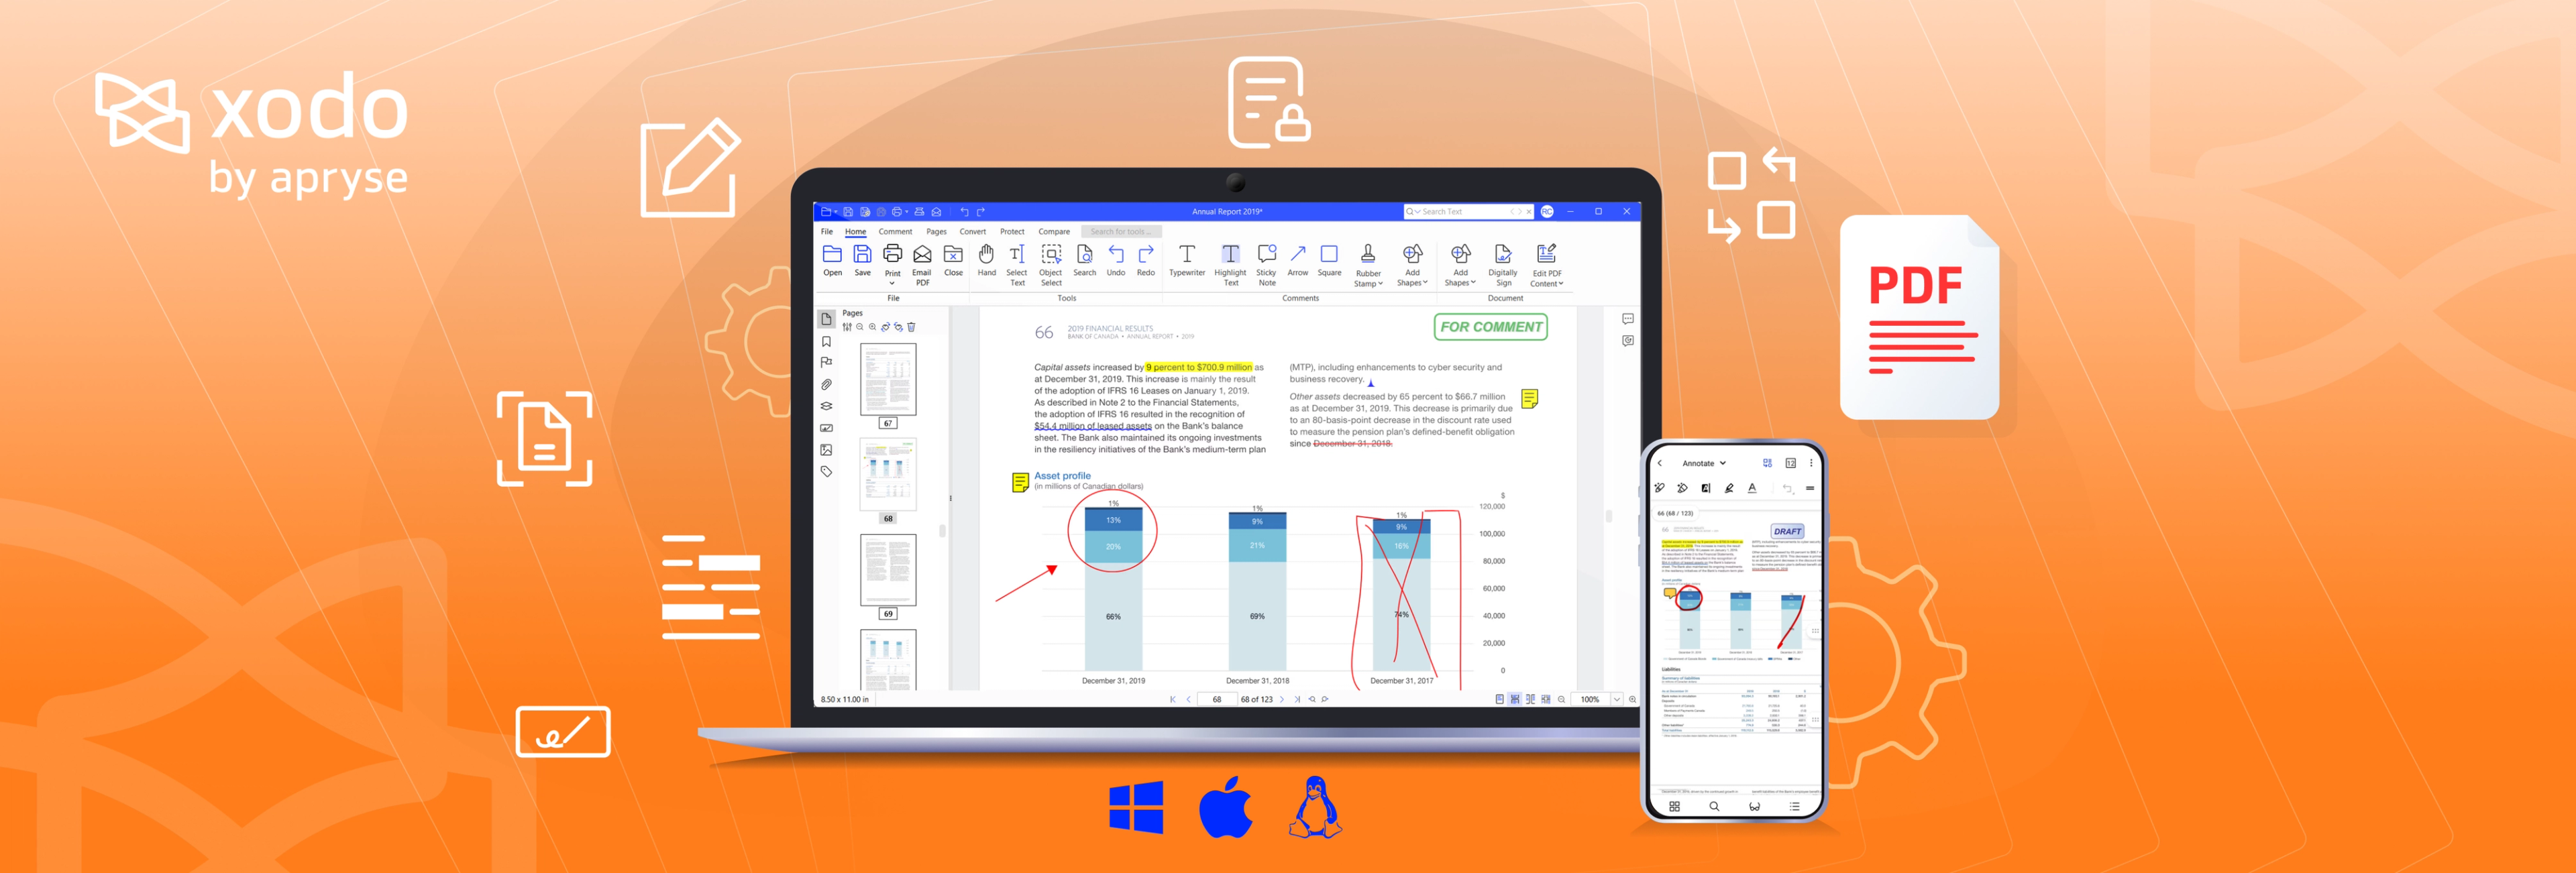Switch to facing pages view in status bar
This screenshot has width=2576, height=873.
1531,700
